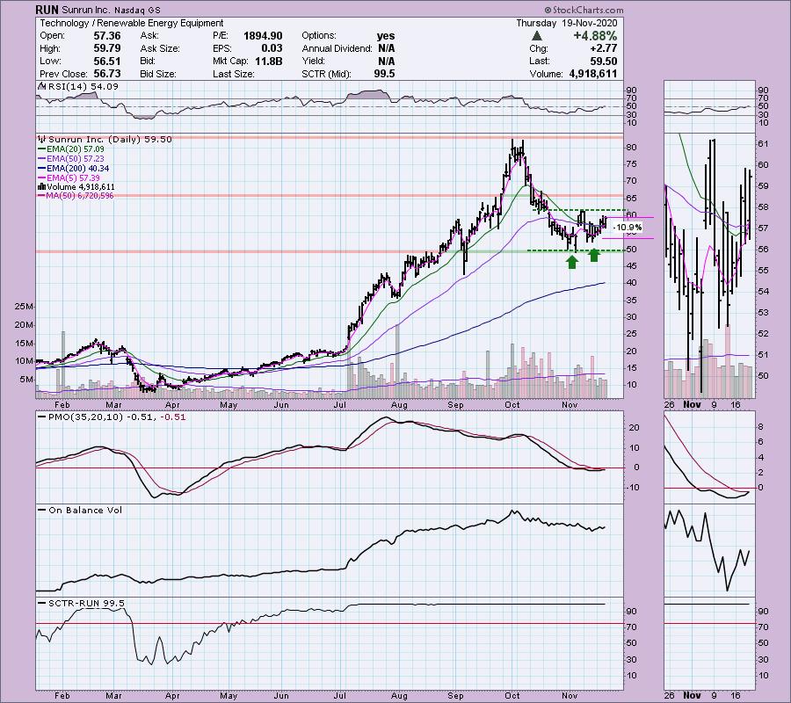This screenshot has height=703, width=791.
Task: Click the -10.9% annotation label
Action: coord(627,228)
